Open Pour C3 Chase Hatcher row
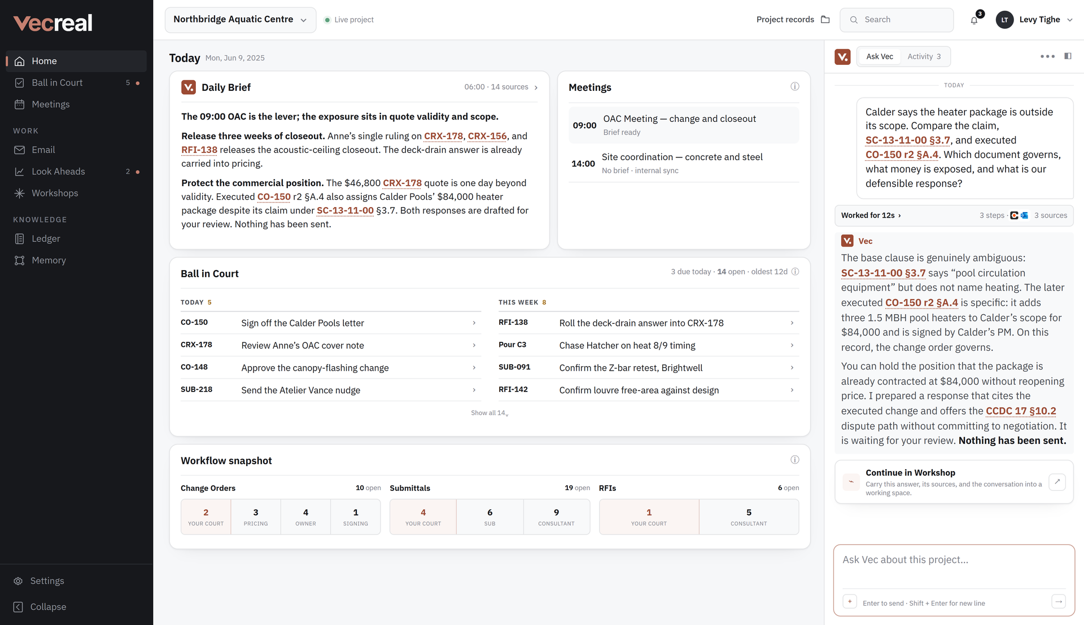 pyautogui.click(x=649, y=345)
